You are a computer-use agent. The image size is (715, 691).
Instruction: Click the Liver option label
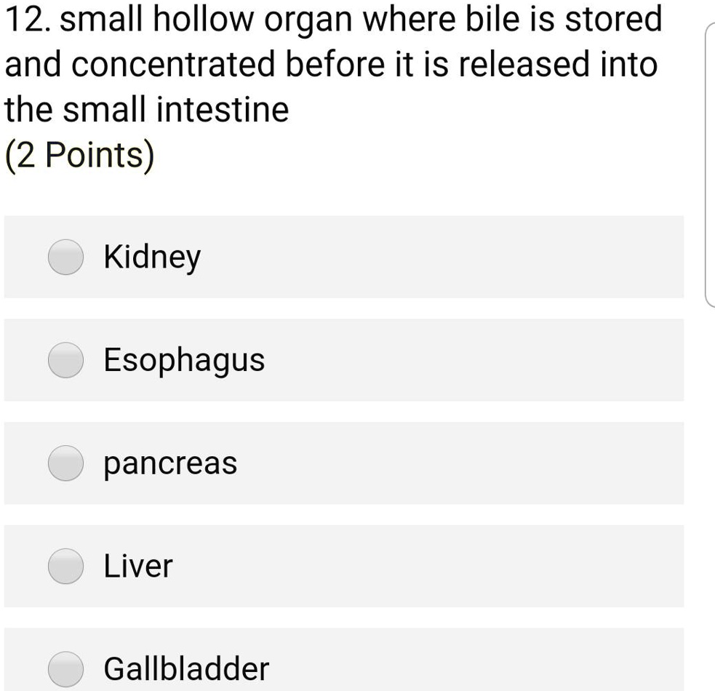pyautogui.click(x=137, y=567)
